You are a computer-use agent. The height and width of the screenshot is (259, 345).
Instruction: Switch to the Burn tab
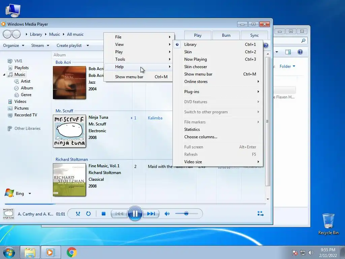coord(226,35)
